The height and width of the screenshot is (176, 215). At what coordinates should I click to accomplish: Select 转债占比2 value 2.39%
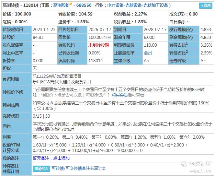(x=206, y=53)
